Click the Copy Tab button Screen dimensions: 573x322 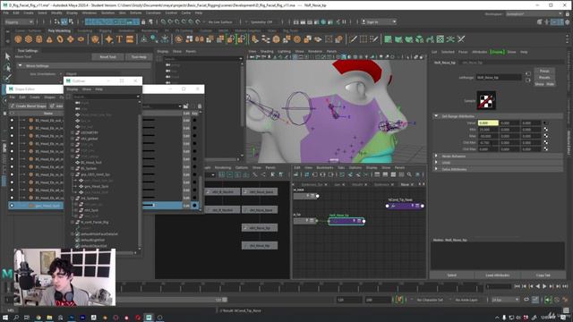click(543, 275)
